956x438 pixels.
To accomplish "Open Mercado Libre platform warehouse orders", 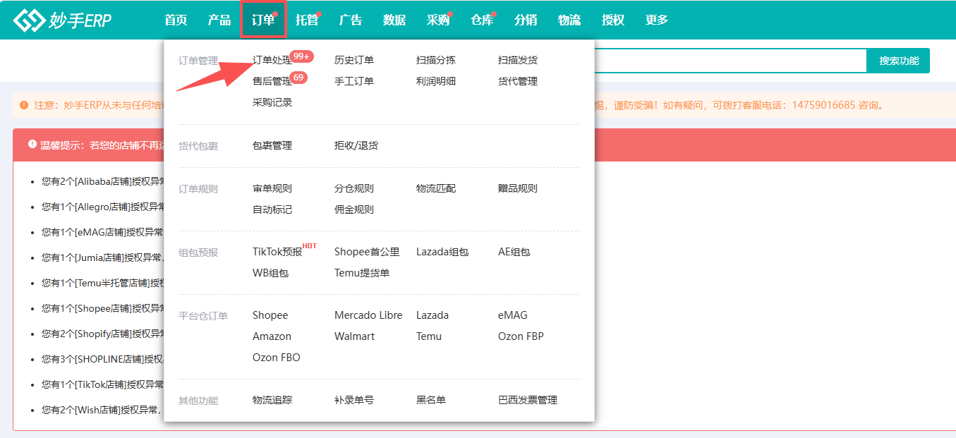I will pos(368,316).
